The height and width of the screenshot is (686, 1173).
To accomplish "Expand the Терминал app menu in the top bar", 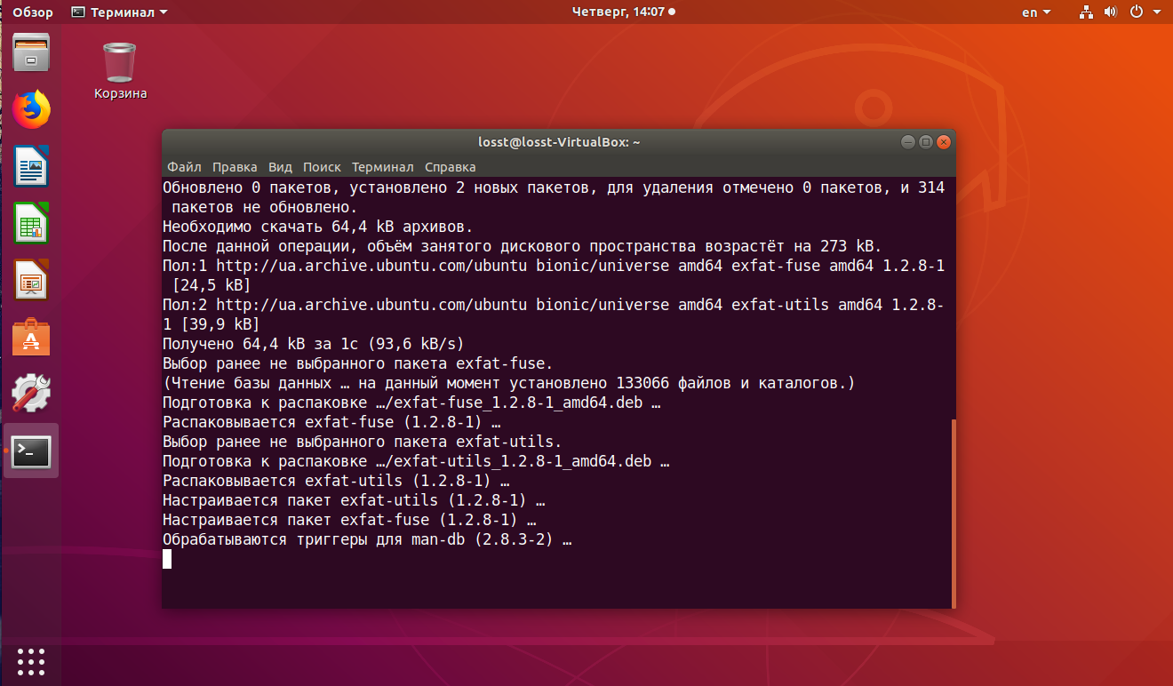I will (x=119, y=12).
